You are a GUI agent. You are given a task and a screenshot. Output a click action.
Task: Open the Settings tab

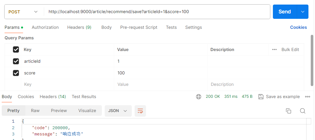193,27
